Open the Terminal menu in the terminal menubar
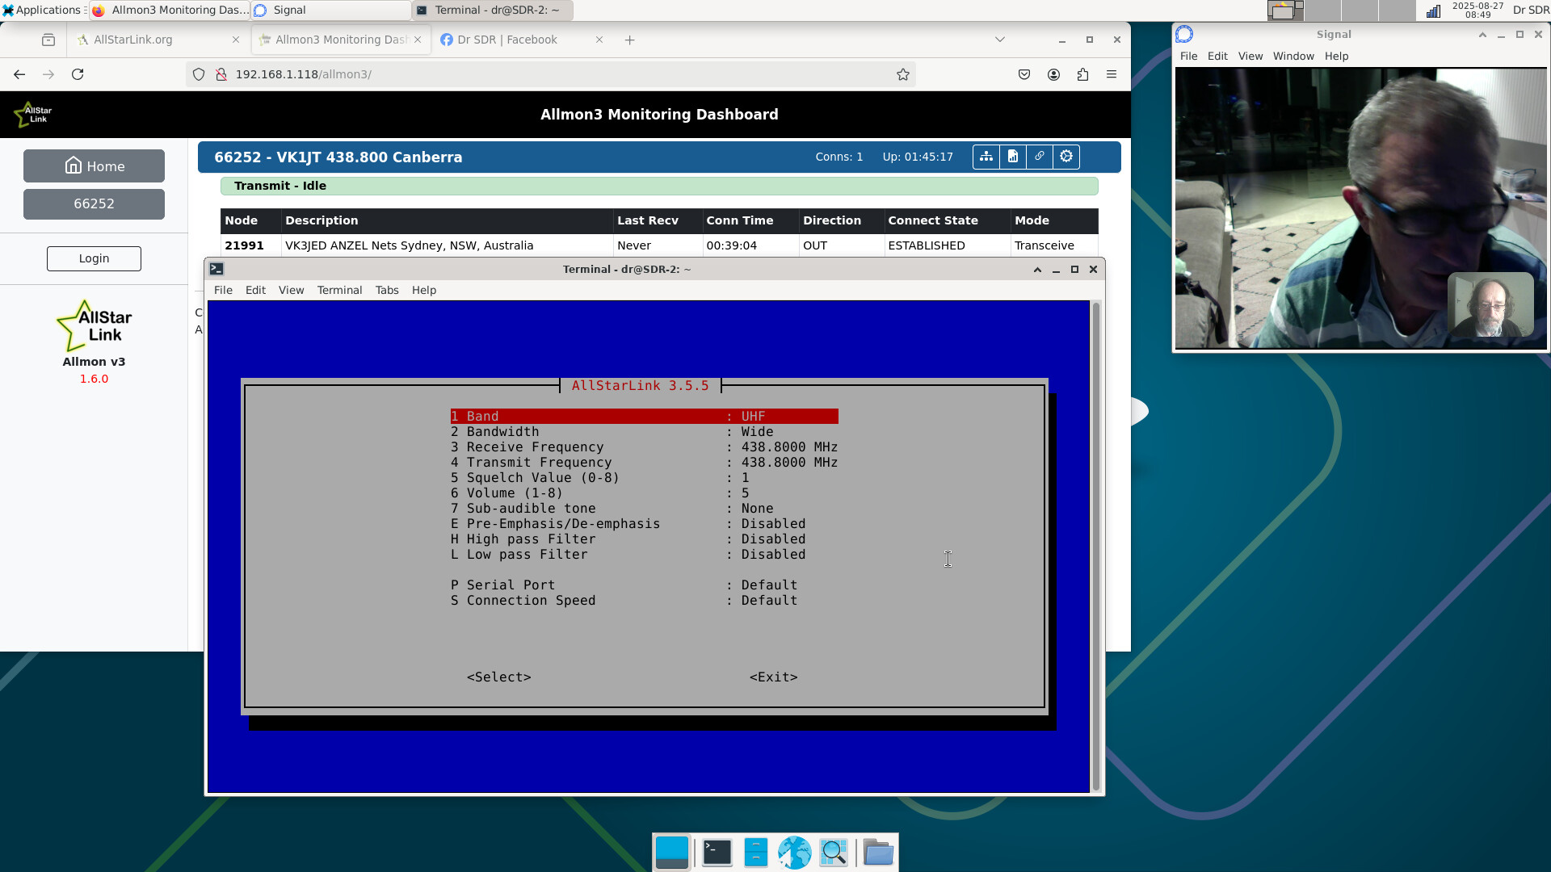The width and height of the screenshot is (1551, 872). (339, 290)
